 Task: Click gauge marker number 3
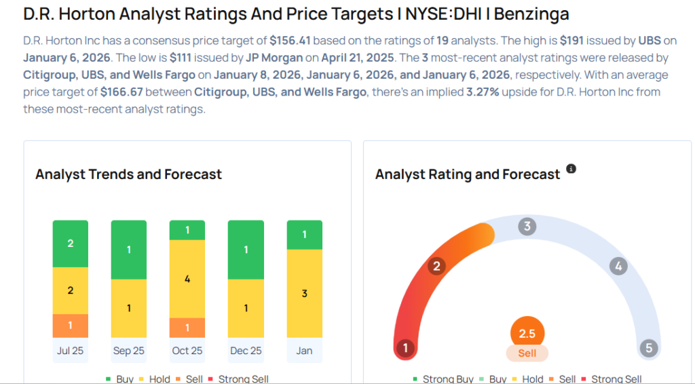(x=527, y=227)
